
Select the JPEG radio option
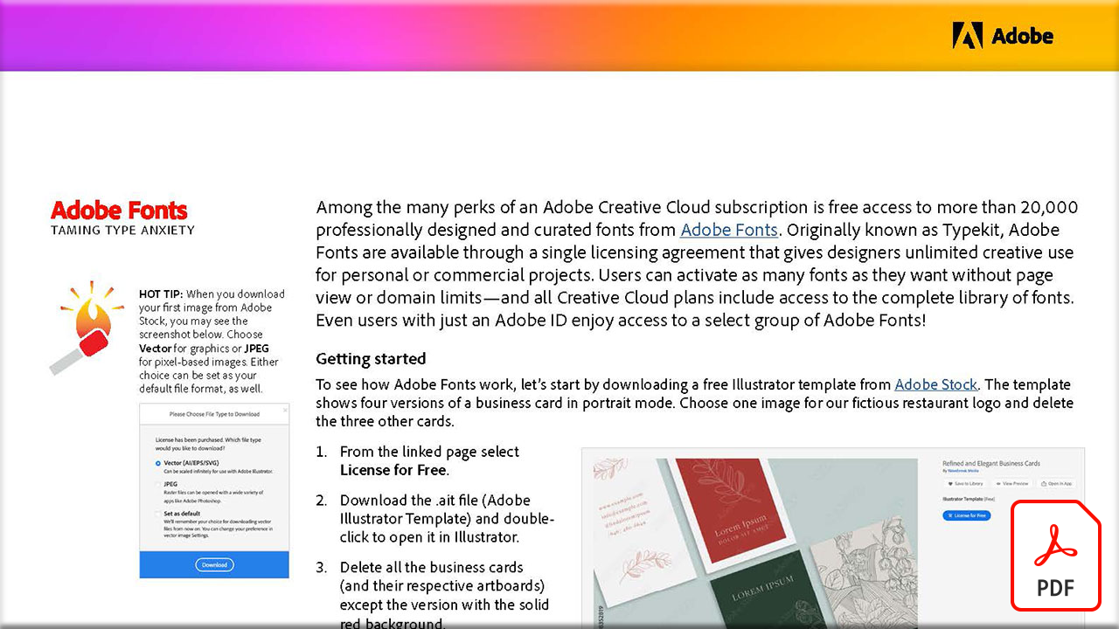click(158, 487)
